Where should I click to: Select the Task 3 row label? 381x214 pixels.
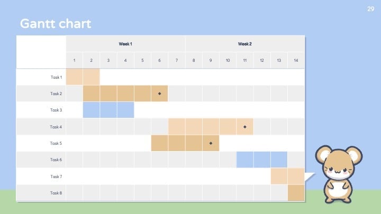tap(56, 110)
